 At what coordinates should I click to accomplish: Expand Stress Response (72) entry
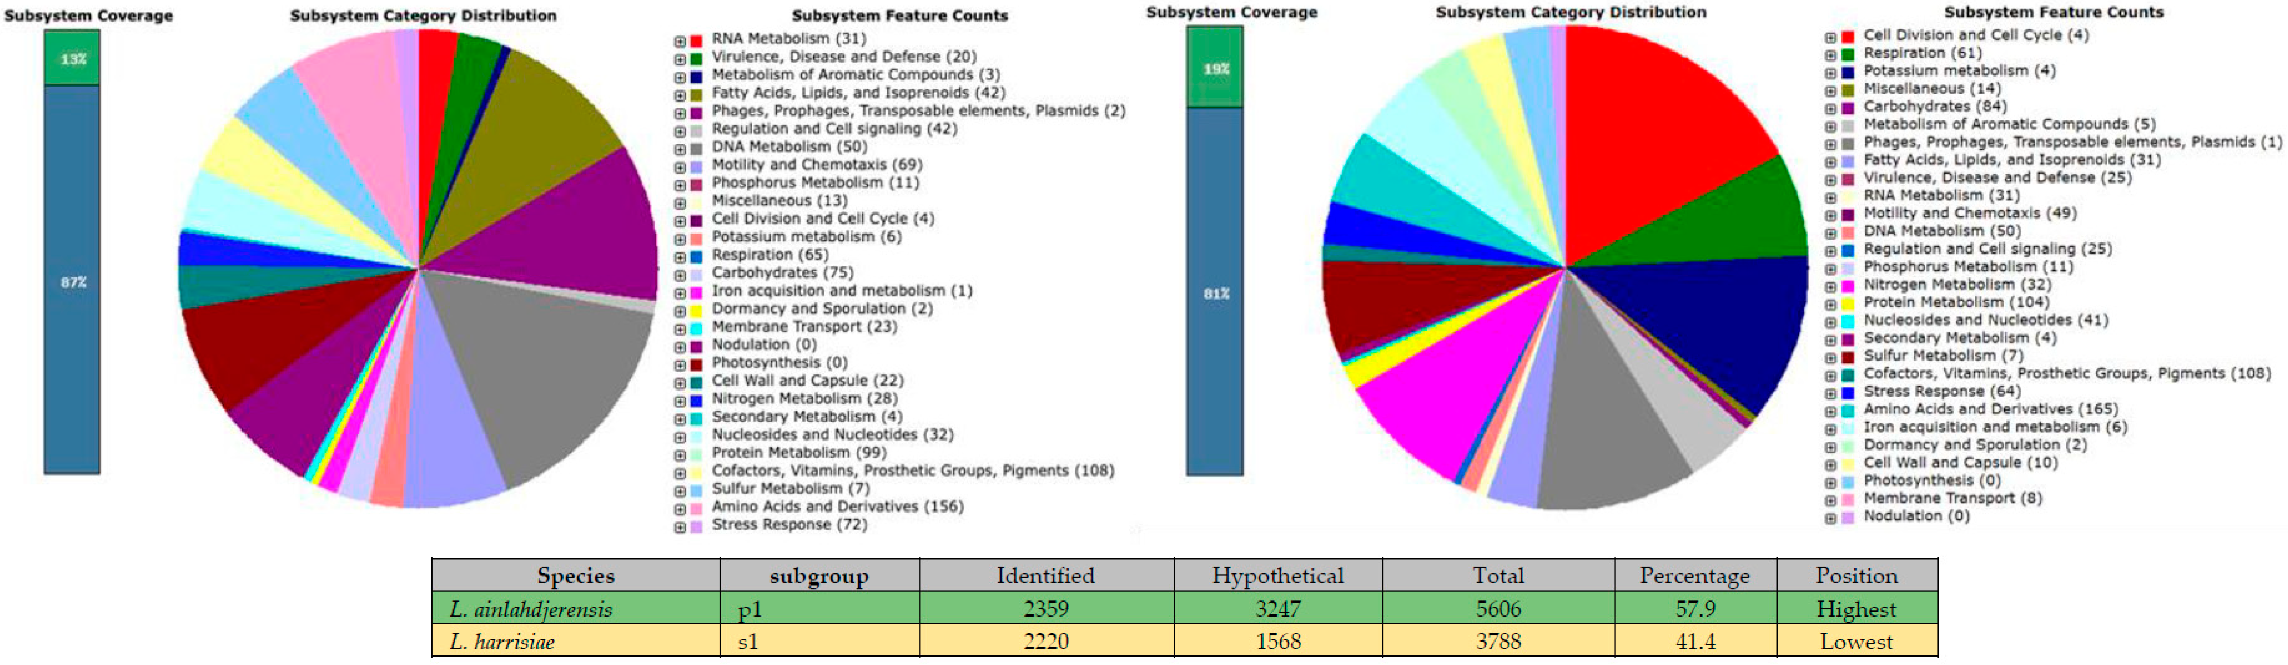(680, 528)
